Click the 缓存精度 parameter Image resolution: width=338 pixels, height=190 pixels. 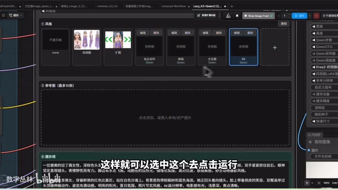(x=324, y=101)
